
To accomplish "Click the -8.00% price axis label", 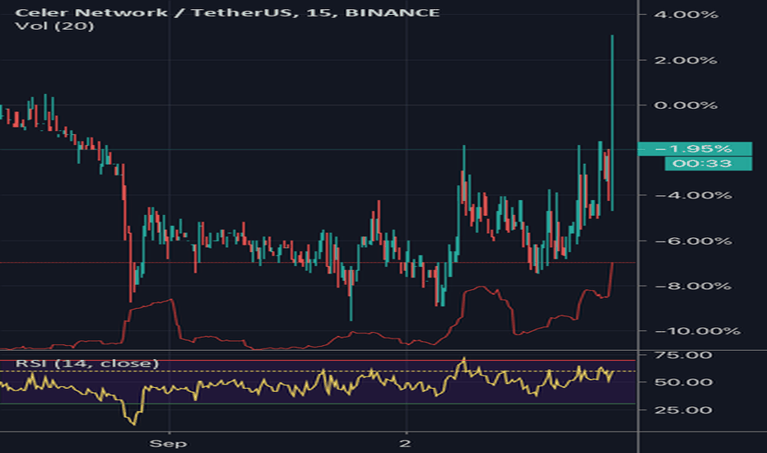I will [693, 286].
